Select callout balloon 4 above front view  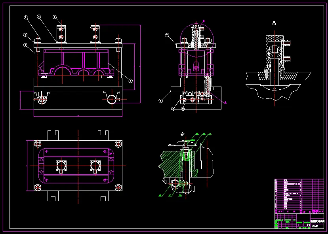click(39, 17)
